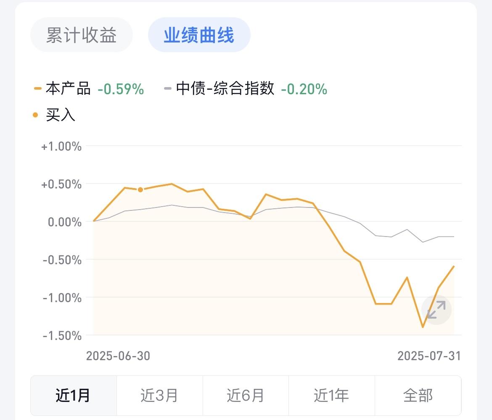The width and height of the screenshot is (492, 420).
Task: Click gray 中债 index legend swatch
Action: 168,88
